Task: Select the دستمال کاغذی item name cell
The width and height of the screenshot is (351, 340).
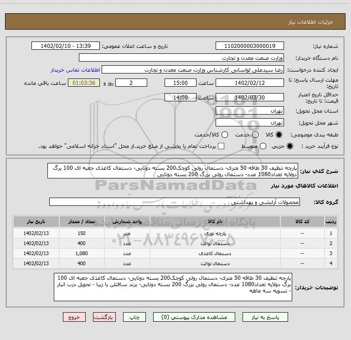Action: 215,253
